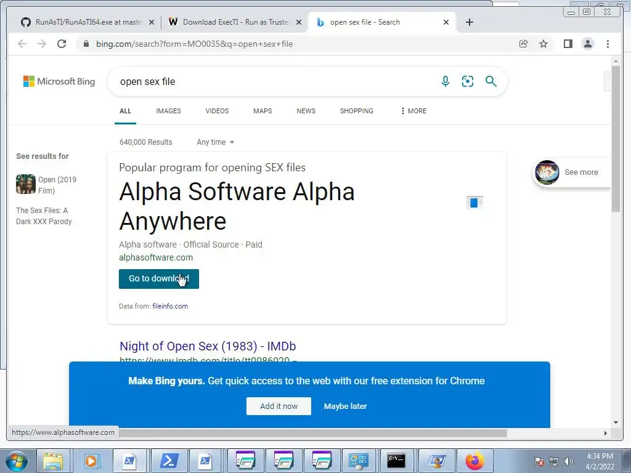Image resolution: width=631 pixels, height=473 pixels.
Task: Click the network tray icon
Action: coord(554,461)
